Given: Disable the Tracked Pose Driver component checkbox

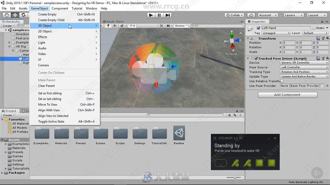Looking at the screenshot, I should (x=256, y=58).
